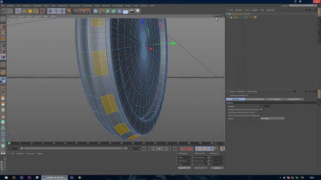The image size is (321, 180).
Task: Toggle Lato Tollerante/Selezione Poligonale checkbox
Action: (261, 115)
